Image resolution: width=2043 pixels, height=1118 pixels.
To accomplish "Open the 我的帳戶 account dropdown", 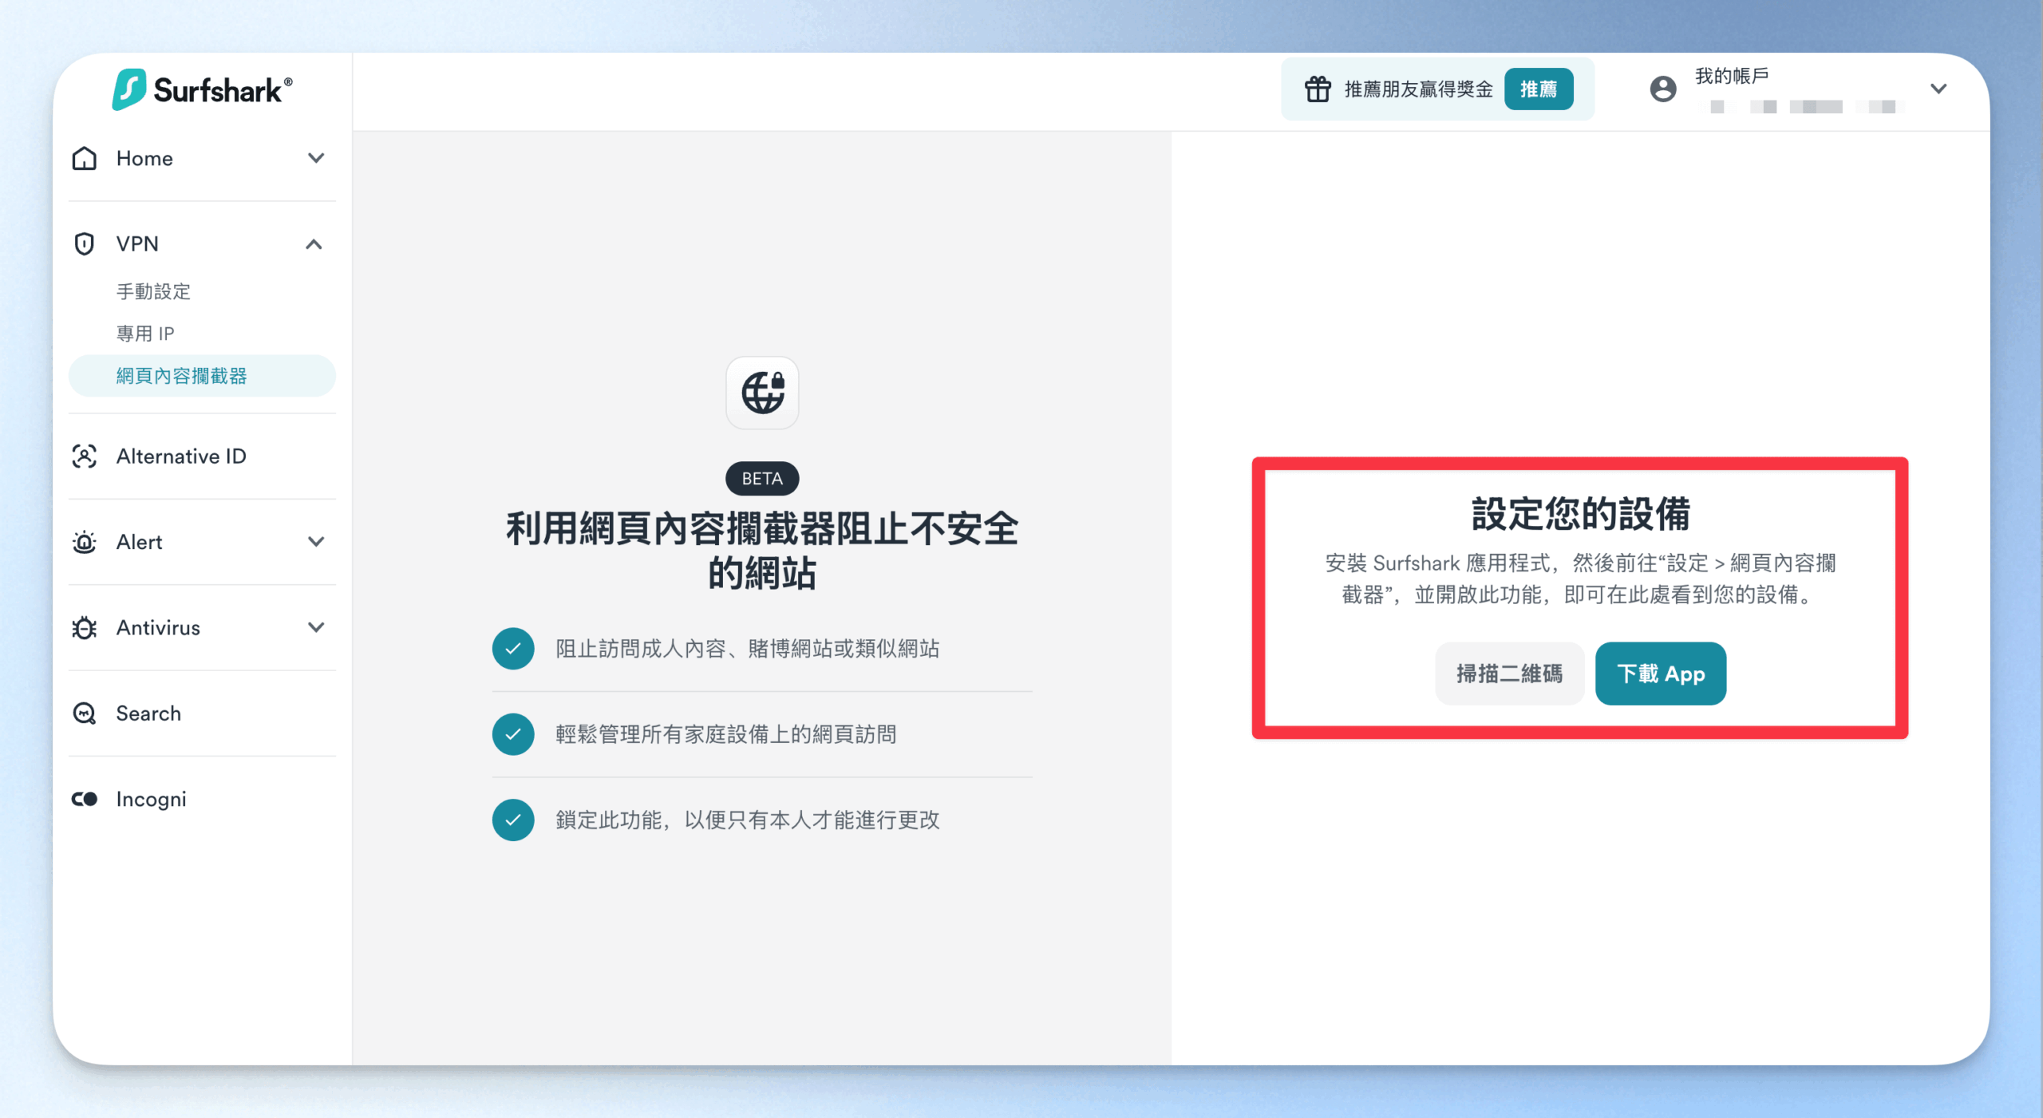I will (1938, 89).
